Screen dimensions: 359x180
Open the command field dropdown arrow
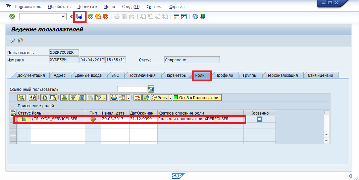63,16
